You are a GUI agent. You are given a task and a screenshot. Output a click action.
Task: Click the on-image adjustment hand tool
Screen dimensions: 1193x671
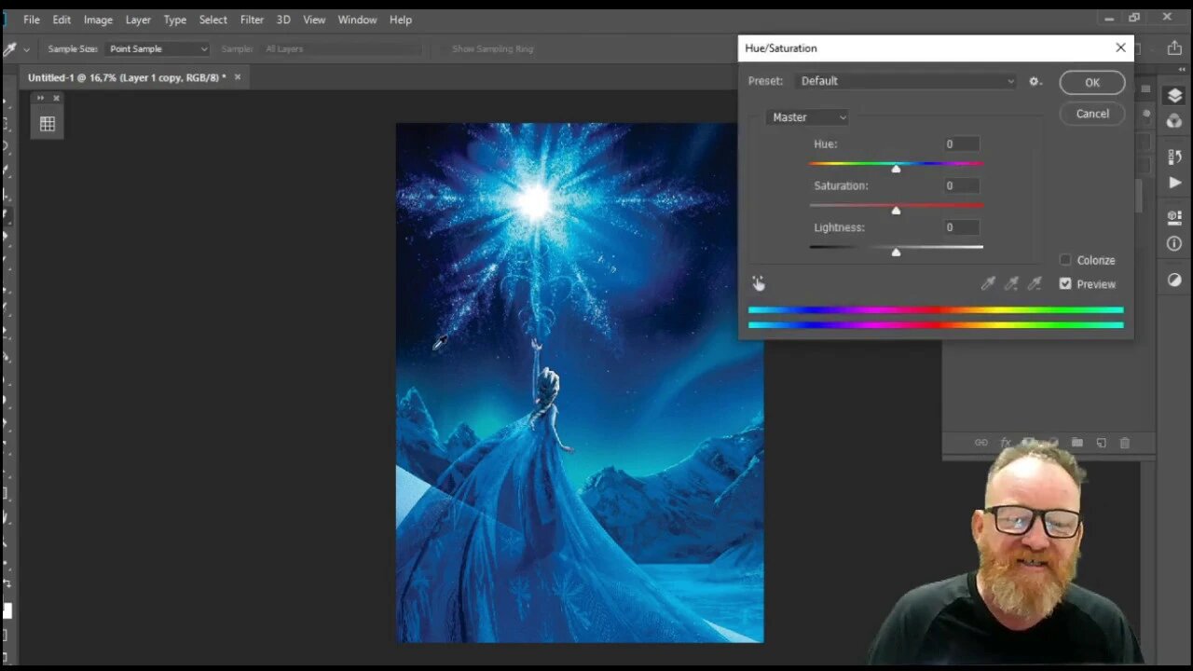(759, 283)
